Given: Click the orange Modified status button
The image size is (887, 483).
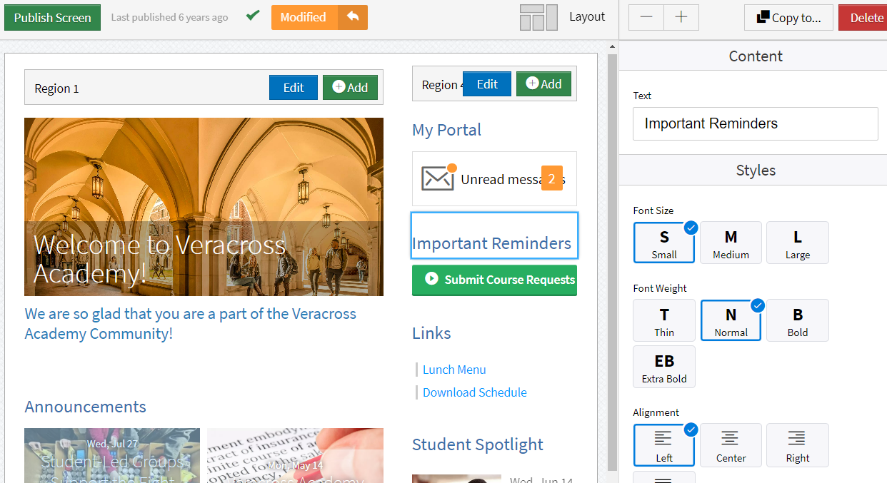Looking at the screenshot, I should click(304, 17).
